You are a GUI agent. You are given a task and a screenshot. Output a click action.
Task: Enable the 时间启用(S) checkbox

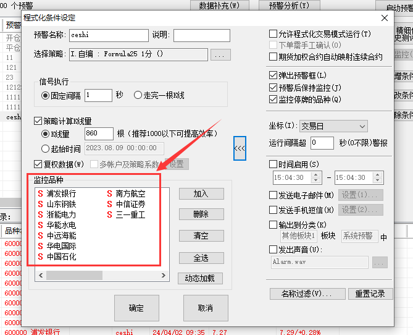pyautogui.click(x=273, y=164)
